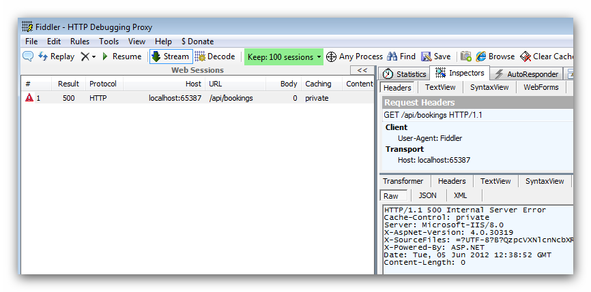The height and width of the screenshot is (292, 591).
Task: Select response TextView tab
Action: click(495, 181)
